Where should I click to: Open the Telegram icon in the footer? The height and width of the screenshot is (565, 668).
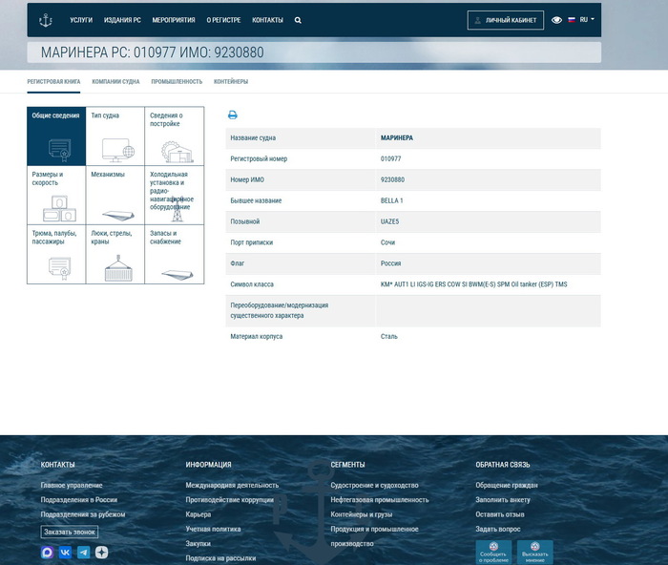click(84, 552)
